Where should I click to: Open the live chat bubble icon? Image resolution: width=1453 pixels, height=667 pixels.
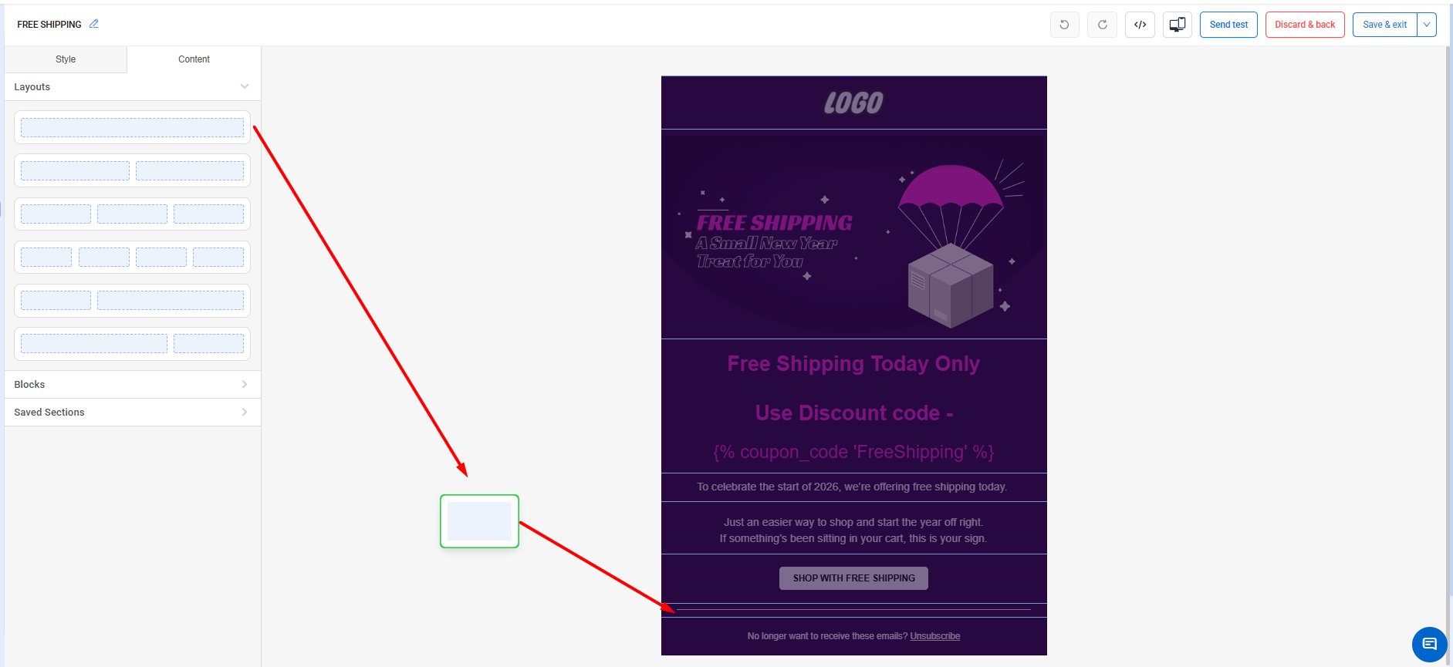[1429, 644]
